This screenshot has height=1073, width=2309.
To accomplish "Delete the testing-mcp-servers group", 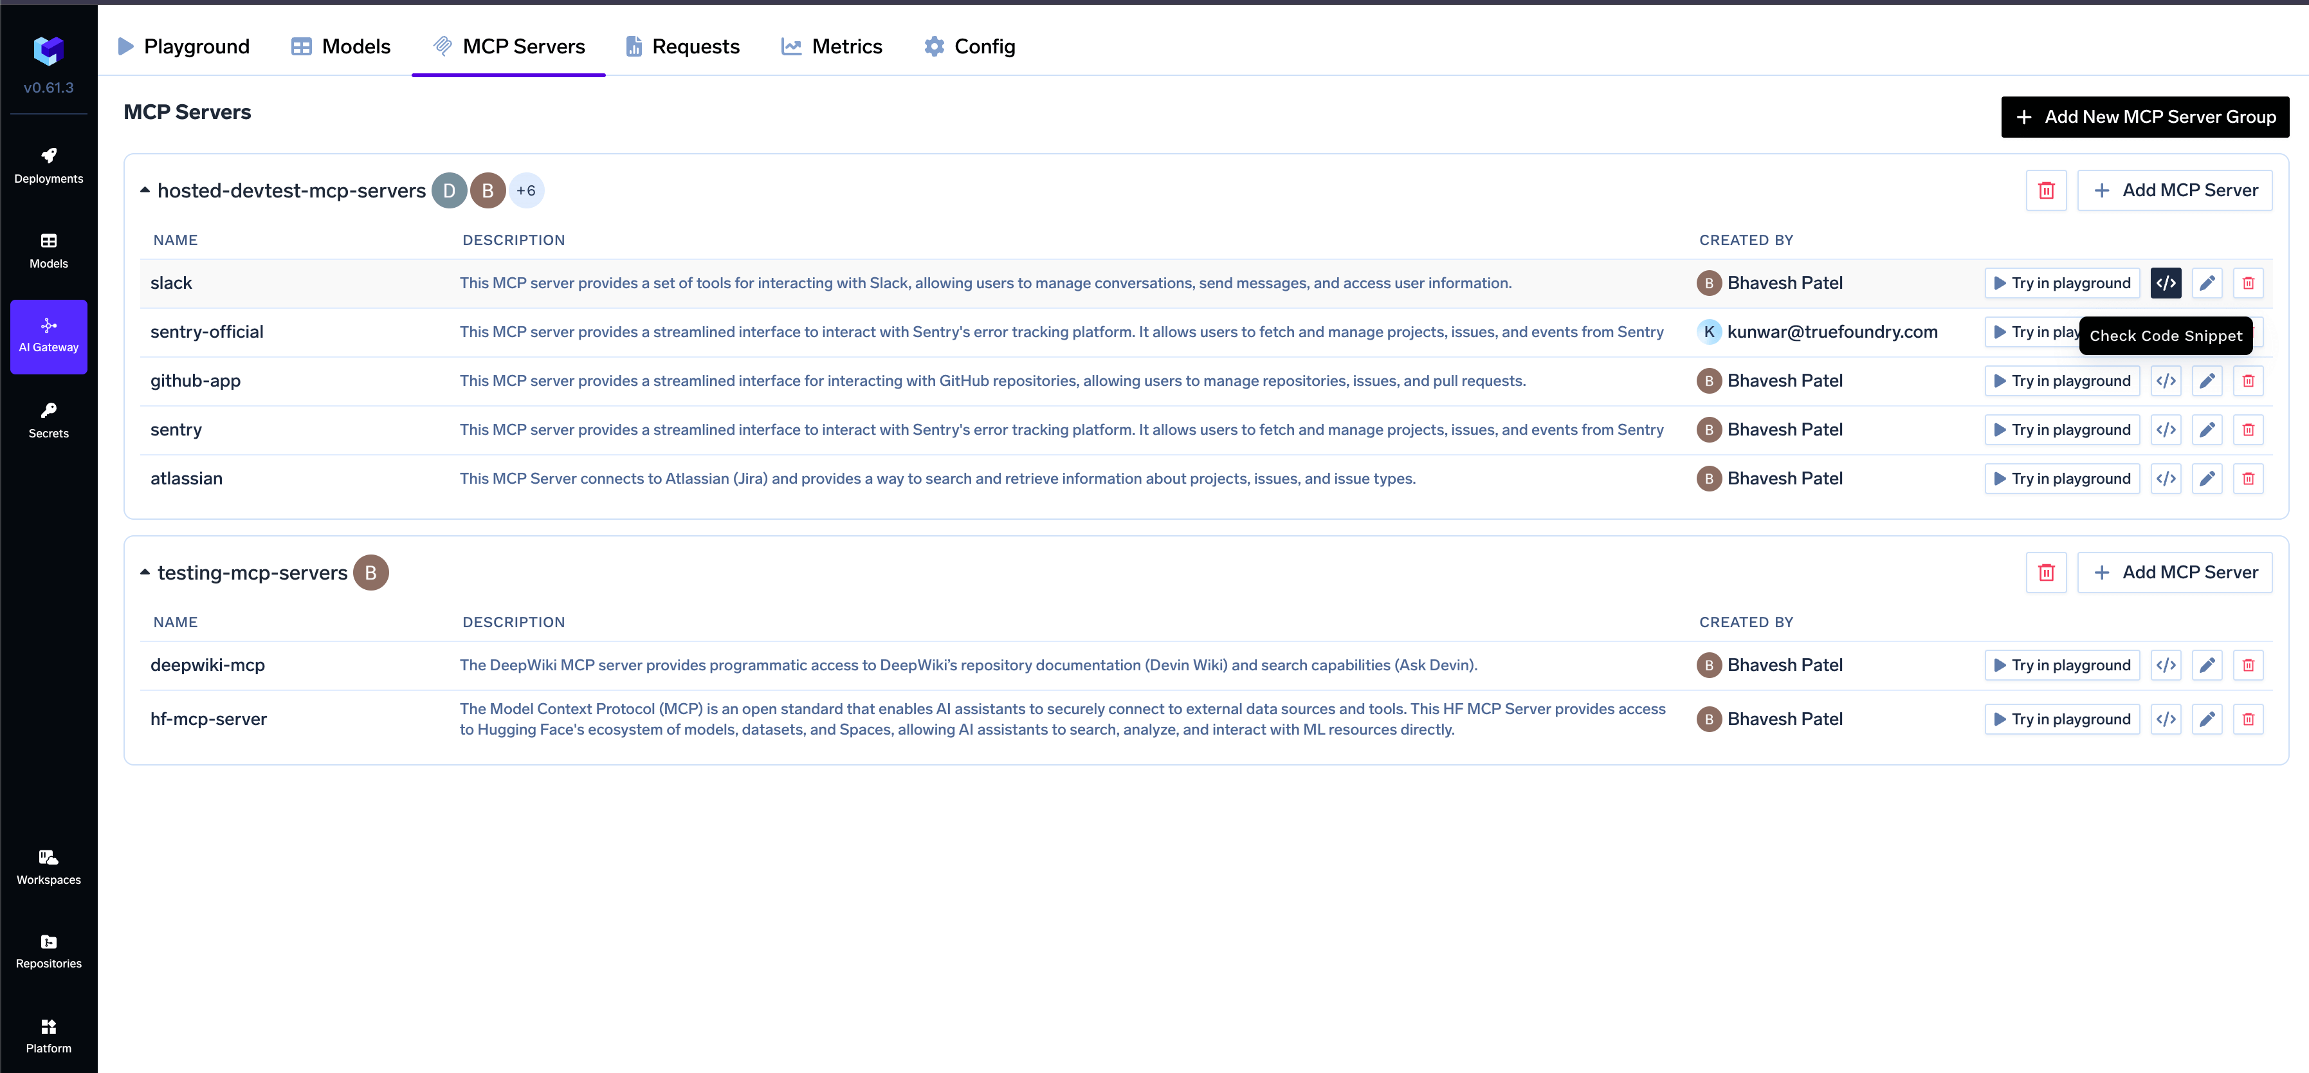I will point(2047,572).
